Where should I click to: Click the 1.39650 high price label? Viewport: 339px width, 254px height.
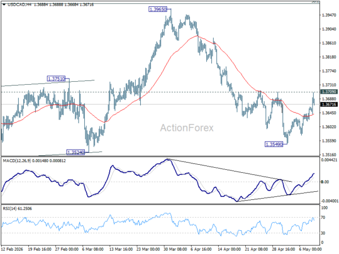click(158, 9)
